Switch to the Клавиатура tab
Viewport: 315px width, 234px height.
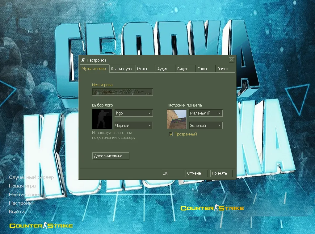122,69
